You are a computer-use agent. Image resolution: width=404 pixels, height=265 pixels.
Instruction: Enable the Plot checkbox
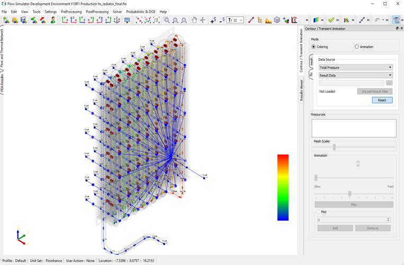pyautogui.click(x=318, y=212)
